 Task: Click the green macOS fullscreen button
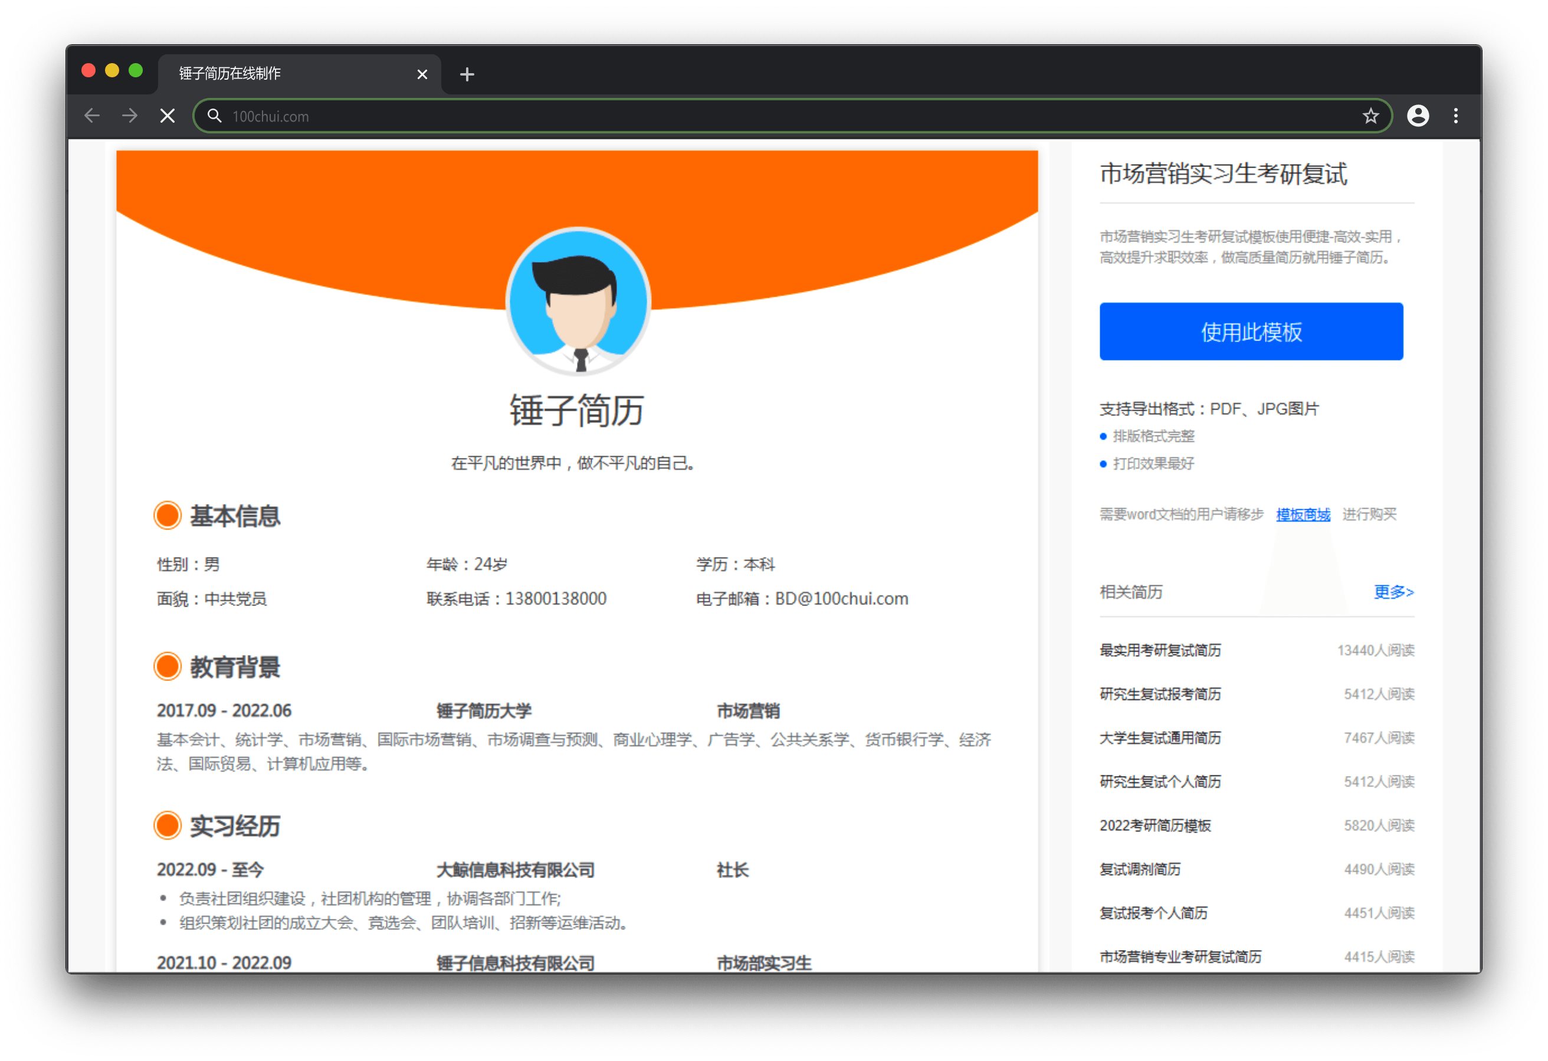pyautogui.click(x=136, y=71)
